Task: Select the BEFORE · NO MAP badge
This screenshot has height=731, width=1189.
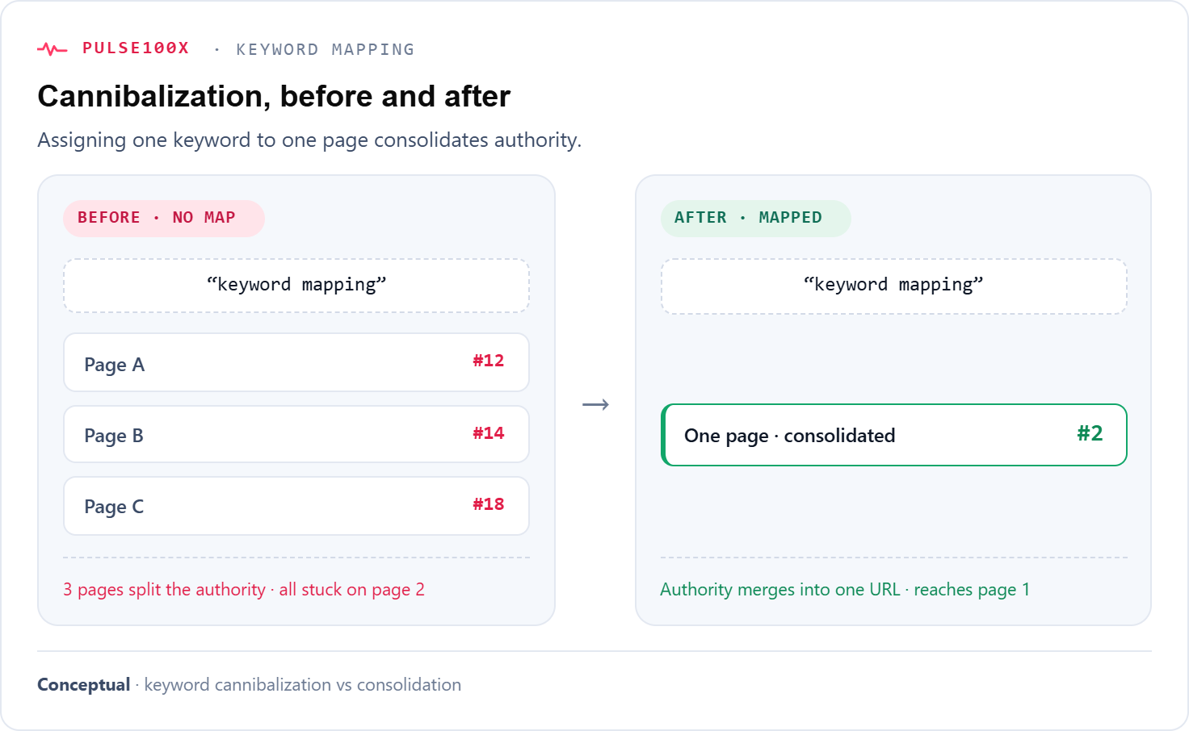Action: coord(164,218)
